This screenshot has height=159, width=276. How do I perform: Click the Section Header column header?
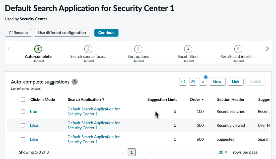(231, 100)
